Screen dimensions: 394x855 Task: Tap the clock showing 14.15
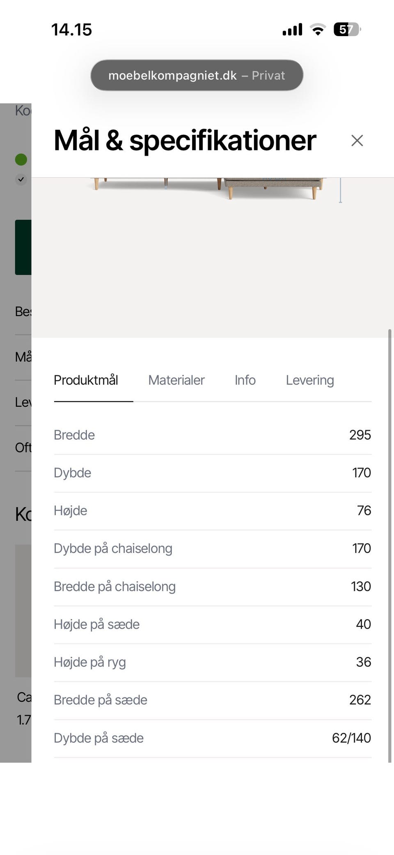click(71, 30)
